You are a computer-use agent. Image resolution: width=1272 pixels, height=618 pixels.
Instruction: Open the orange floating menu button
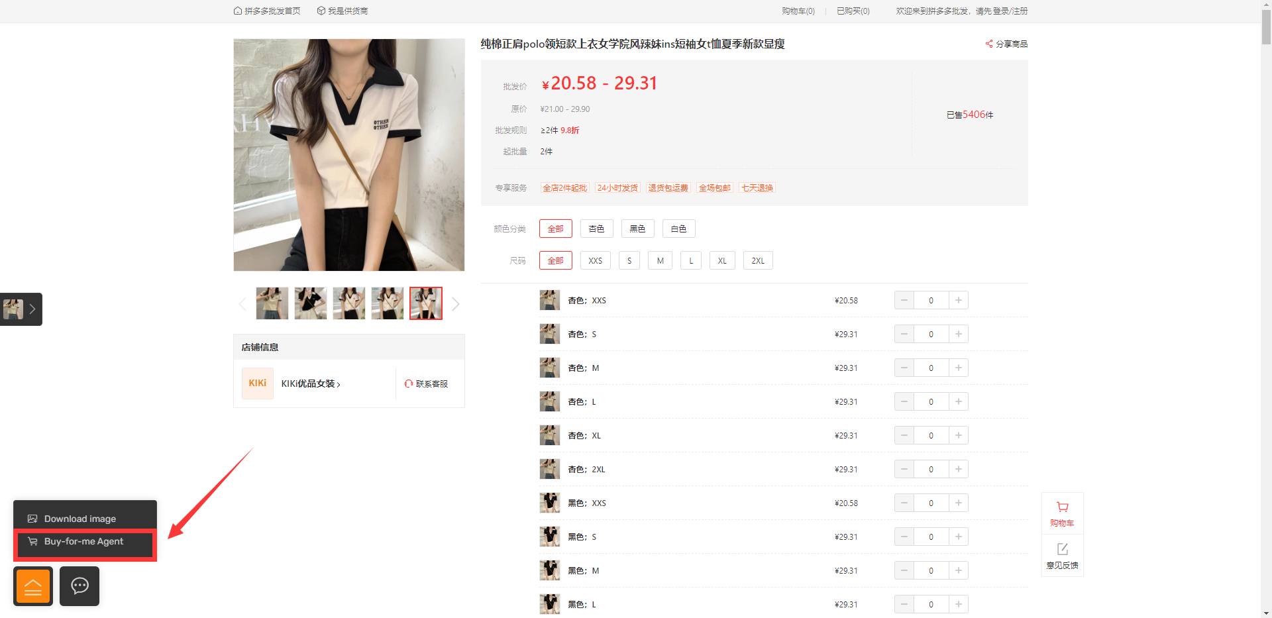(33, 586)
